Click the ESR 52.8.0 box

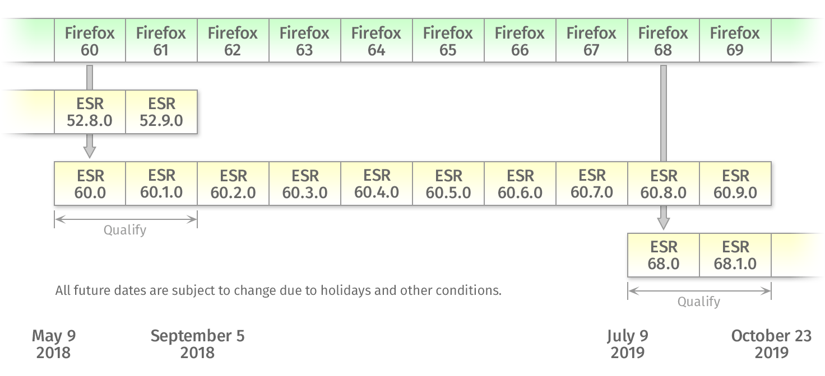[x=90, y=112]
